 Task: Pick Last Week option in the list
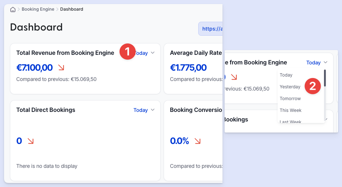click(x=291, y=121)
